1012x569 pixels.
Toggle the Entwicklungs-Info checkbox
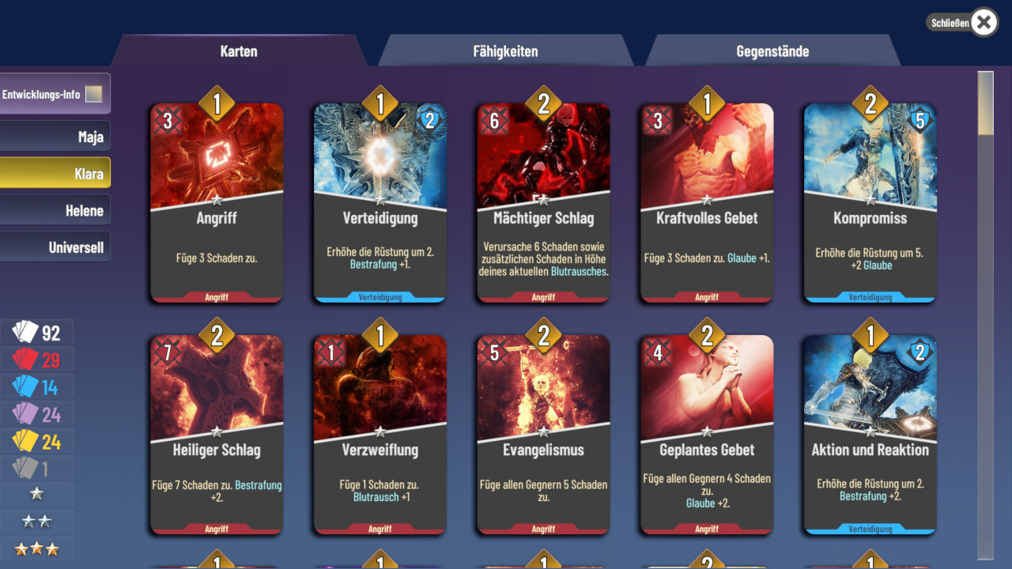click(94, 94)
